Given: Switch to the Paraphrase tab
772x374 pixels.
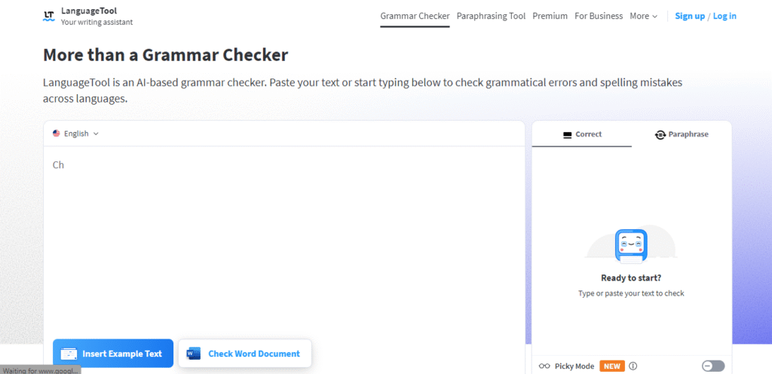Looking at the screenshot, I should click(682, 134).
